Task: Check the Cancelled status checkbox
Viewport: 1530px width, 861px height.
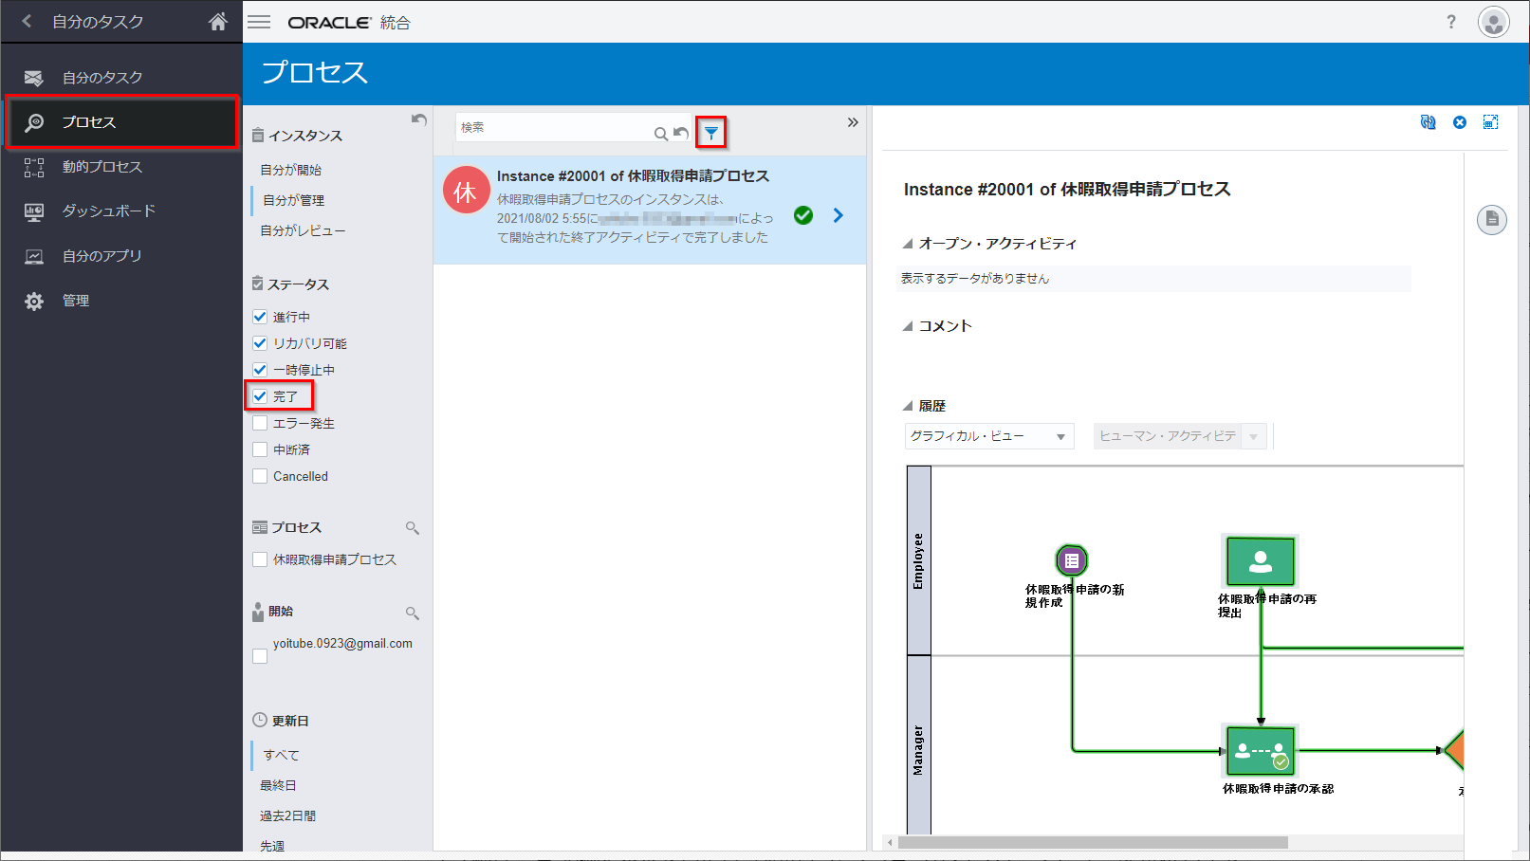Action: [260, 476]
